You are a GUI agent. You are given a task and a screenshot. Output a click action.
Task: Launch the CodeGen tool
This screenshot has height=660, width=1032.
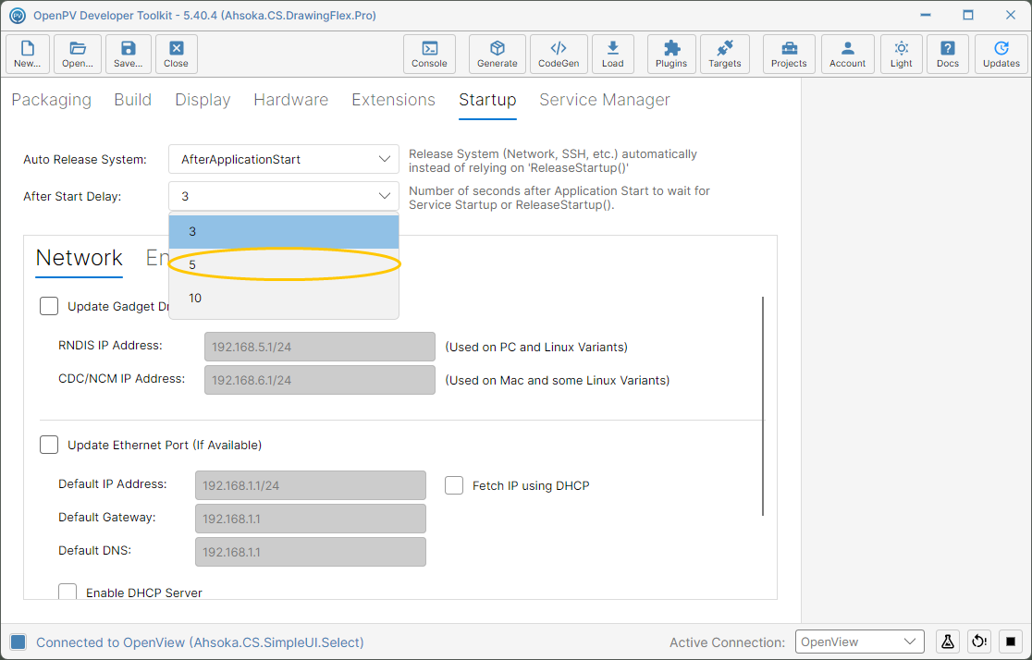coord(559,54)
